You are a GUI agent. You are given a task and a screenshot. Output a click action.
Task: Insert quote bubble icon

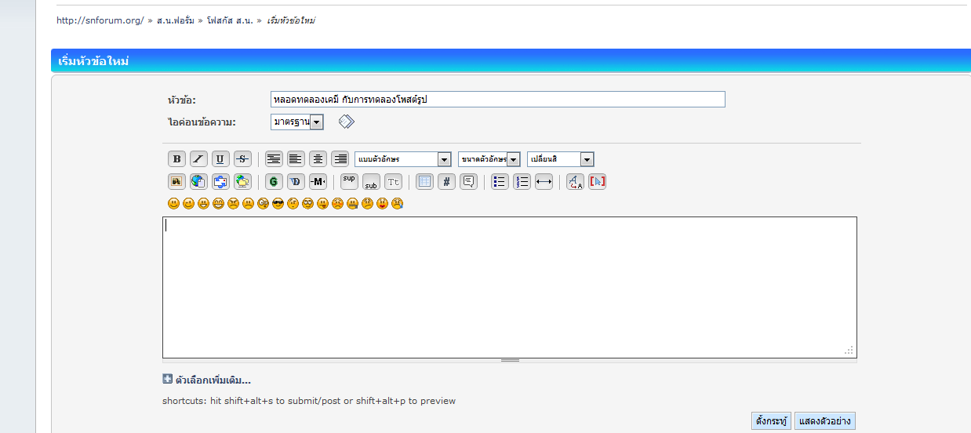(468, 182)
